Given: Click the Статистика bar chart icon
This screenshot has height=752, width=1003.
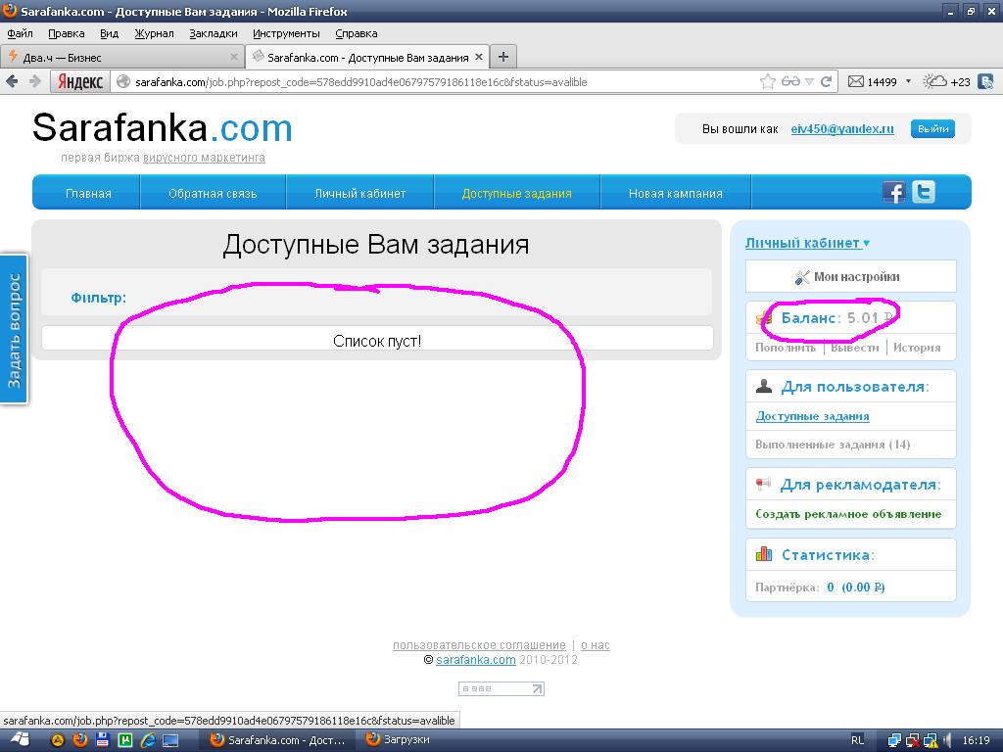Looking at the screenshot, I should point(764,554).
